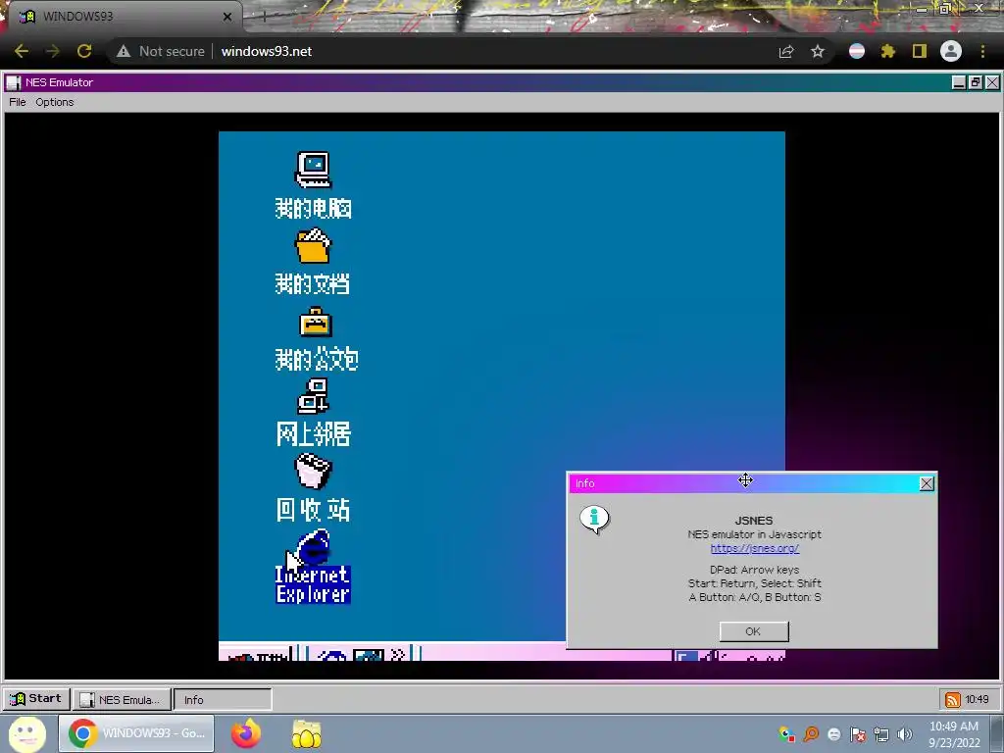Open the volume speaker tray icon
Image resolution: width=1004 pixels, height=753 pixels.
click(904, 734)
